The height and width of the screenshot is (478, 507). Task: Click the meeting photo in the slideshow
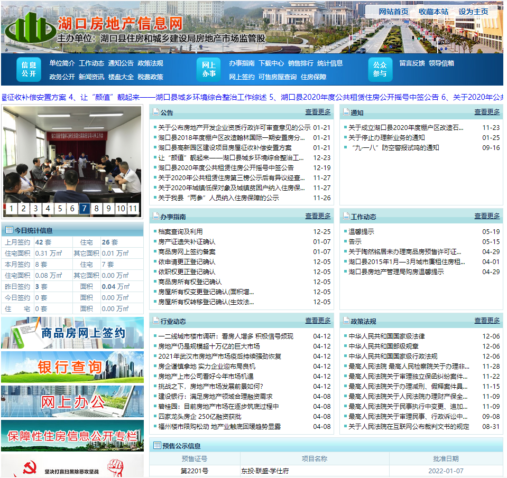(72, 153)
